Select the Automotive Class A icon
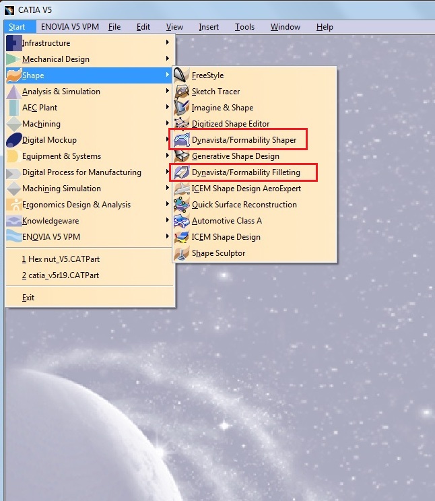 click(x=182, y=221)
